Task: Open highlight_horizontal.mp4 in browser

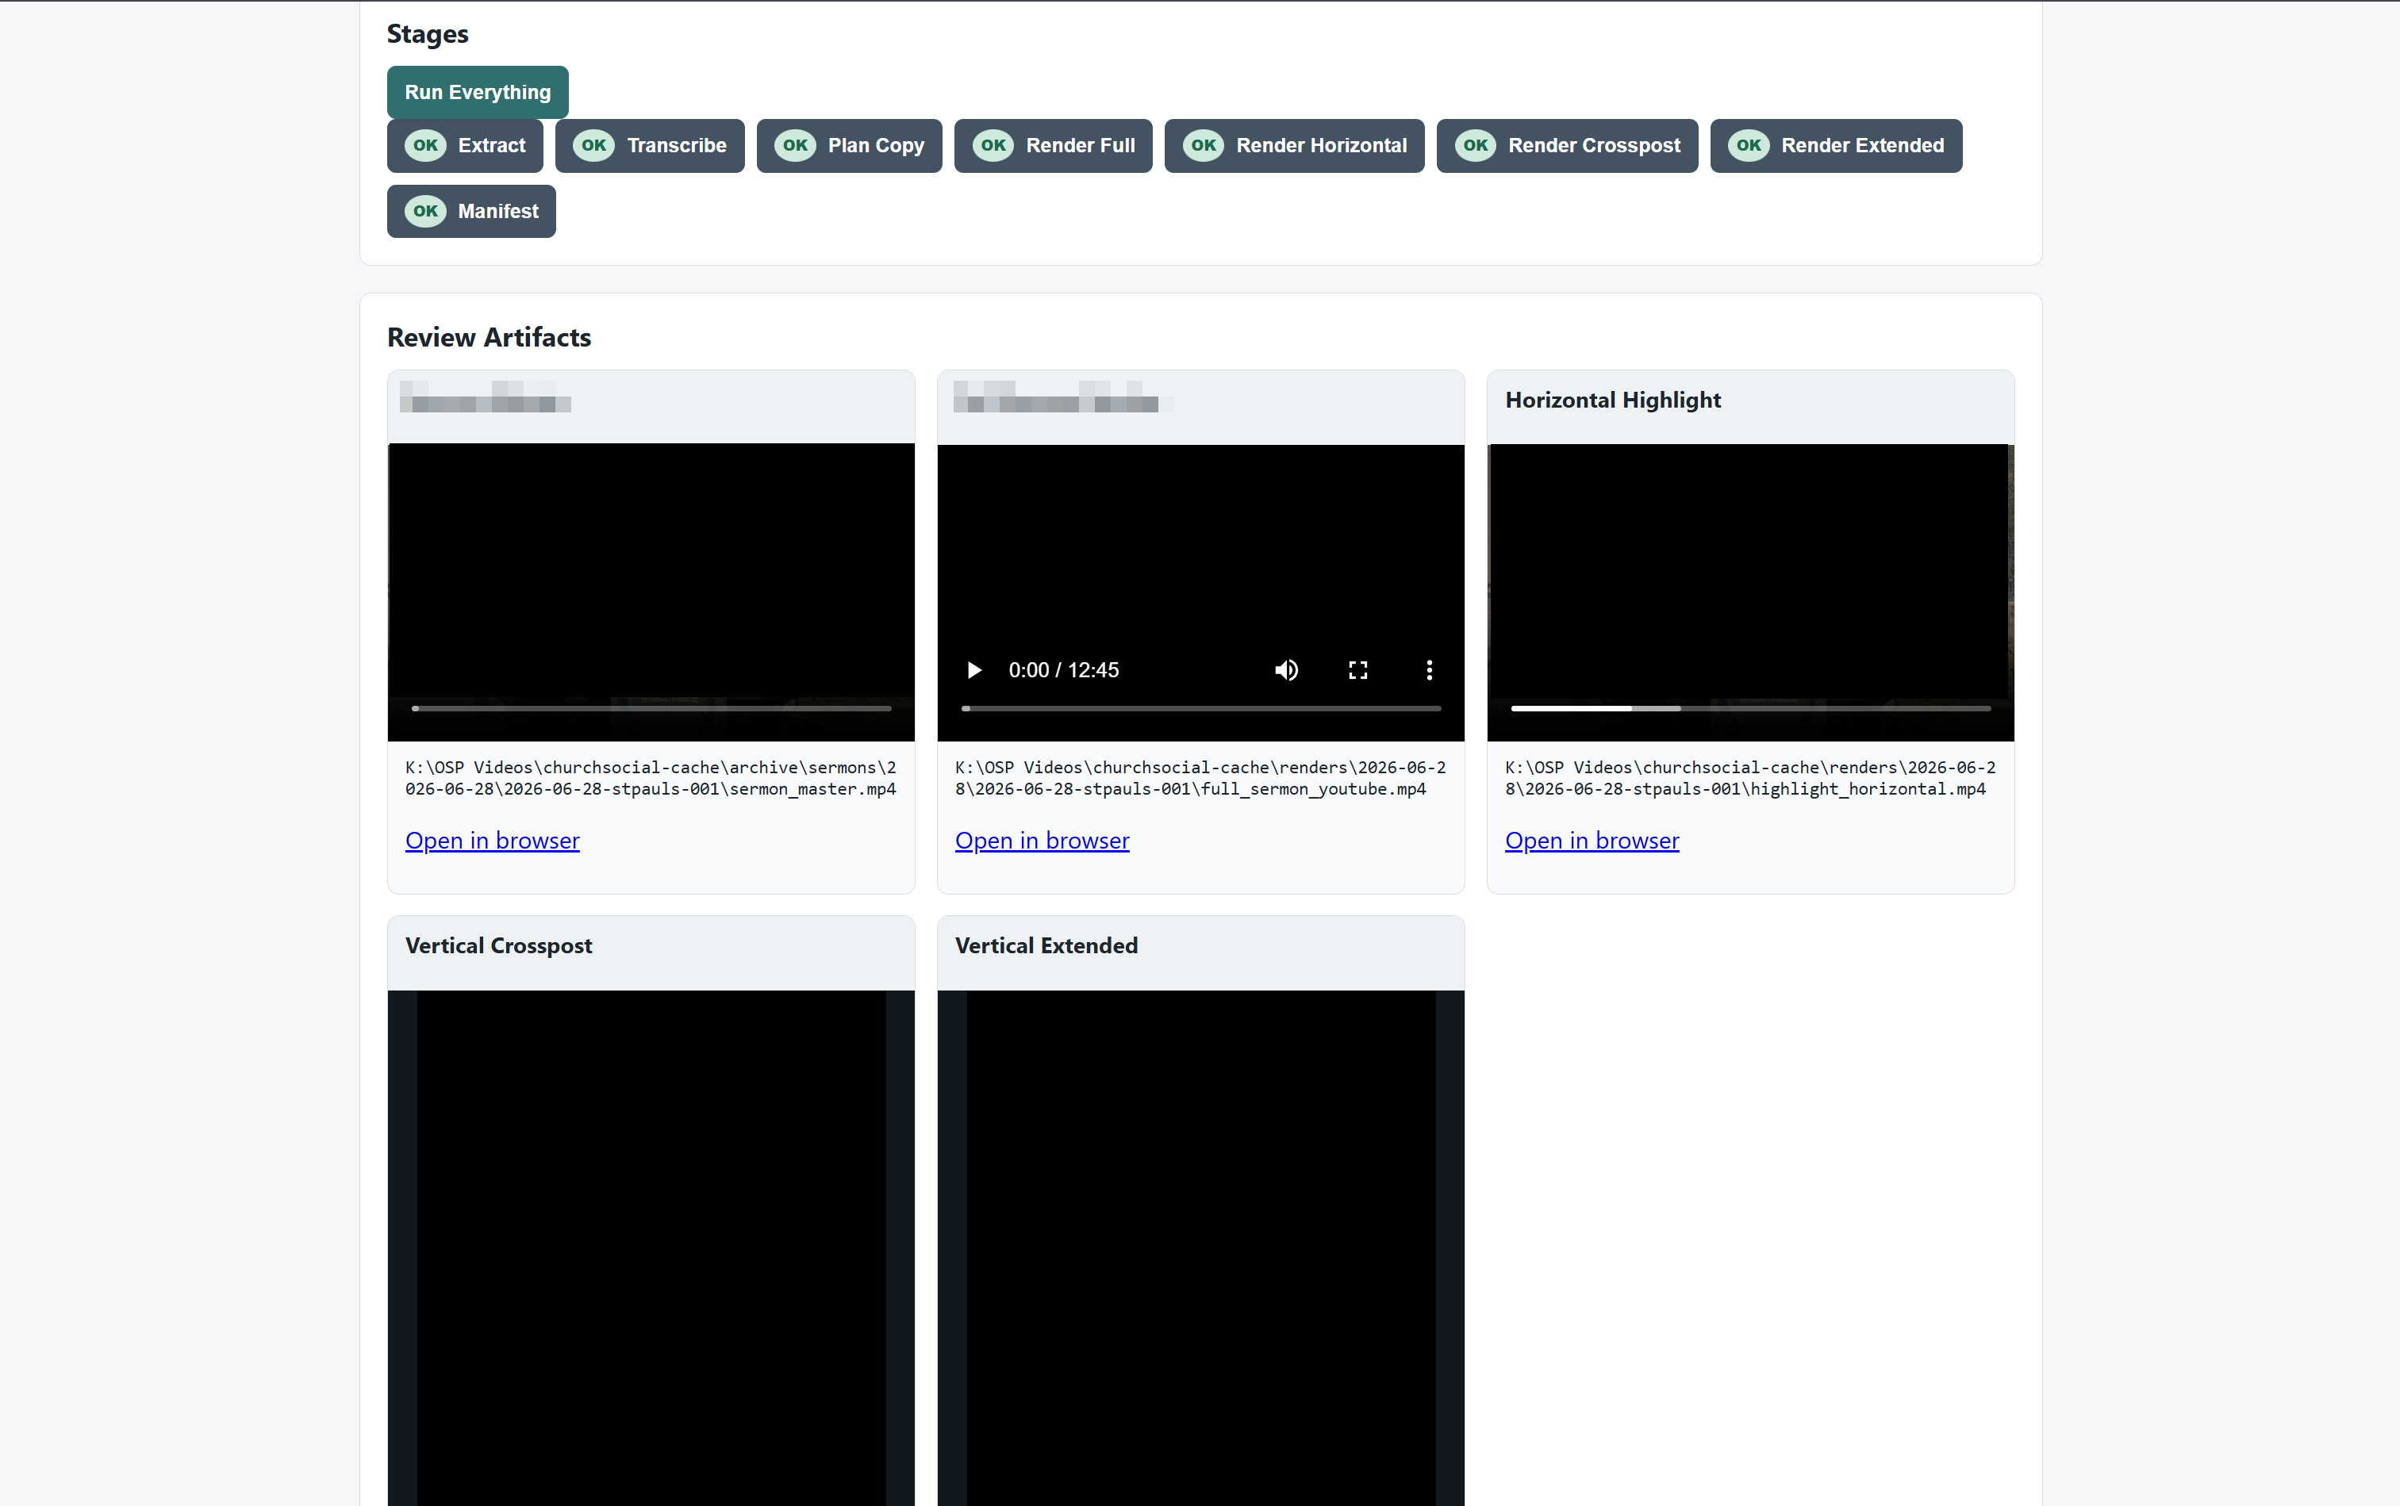Action: [1592, 841]
